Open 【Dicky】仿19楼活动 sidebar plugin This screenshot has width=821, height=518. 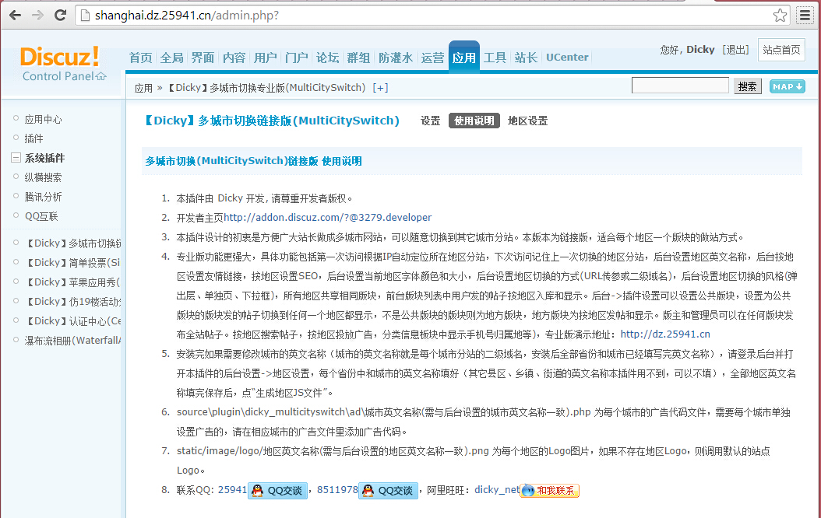pyautogui.click(x=72, y=302)
